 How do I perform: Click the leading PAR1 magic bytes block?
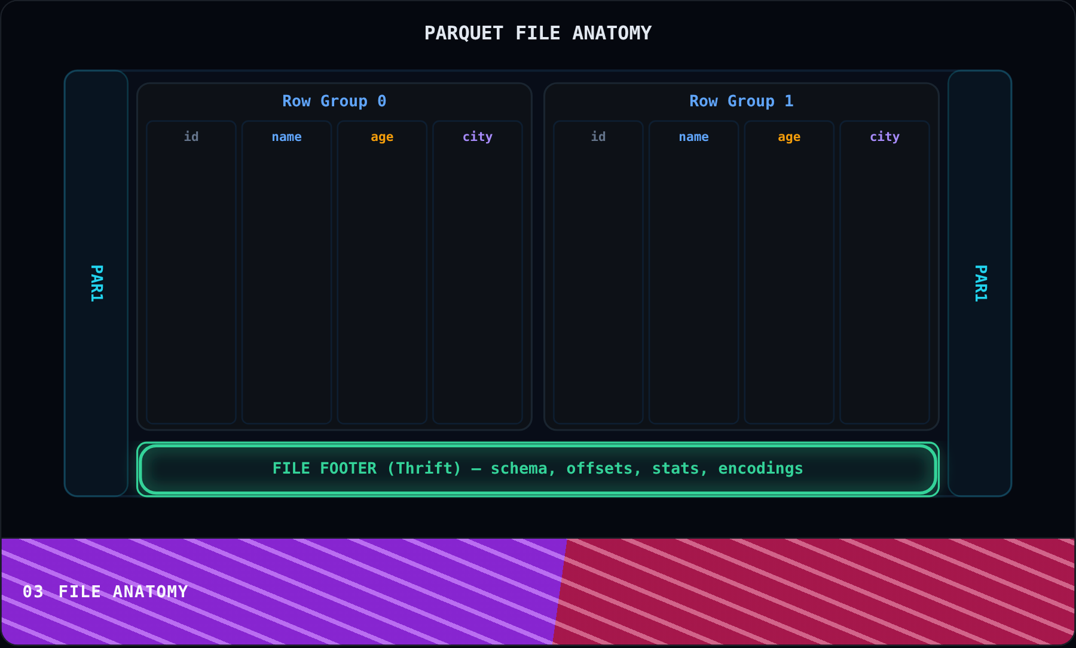point(96,283)
